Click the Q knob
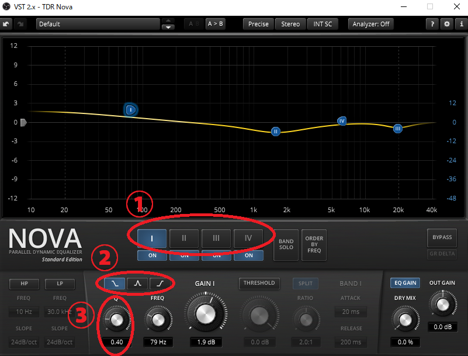468x356 pixels. click(x=117, y=320)
